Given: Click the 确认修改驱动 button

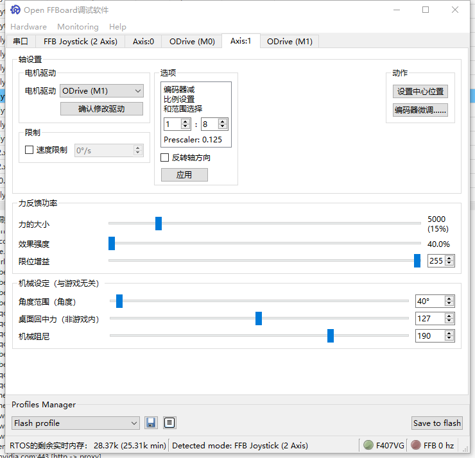Looking at the screenshot, I should [101, 109].
